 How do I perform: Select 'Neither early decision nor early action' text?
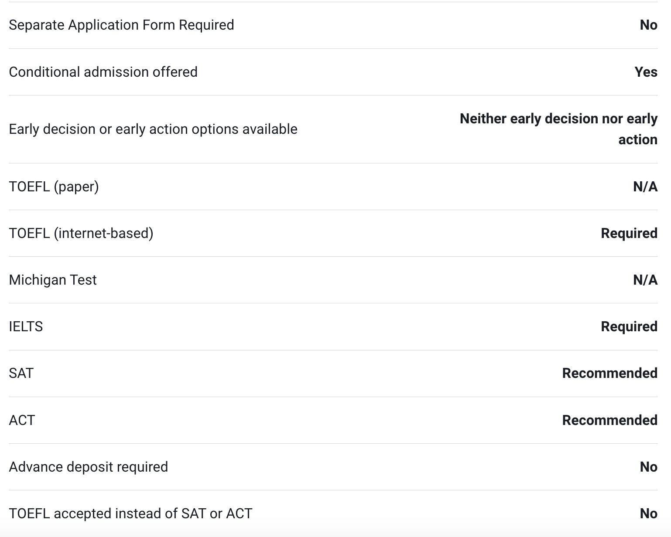(558, 129)
